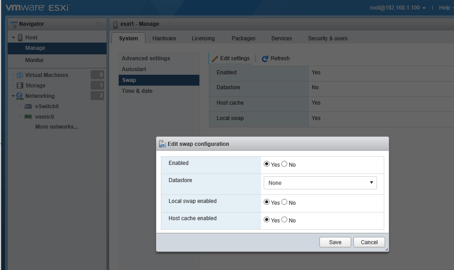454x270 pixels.
Task: Switch to the Hardware tab
Action: (x=164, y=39)
